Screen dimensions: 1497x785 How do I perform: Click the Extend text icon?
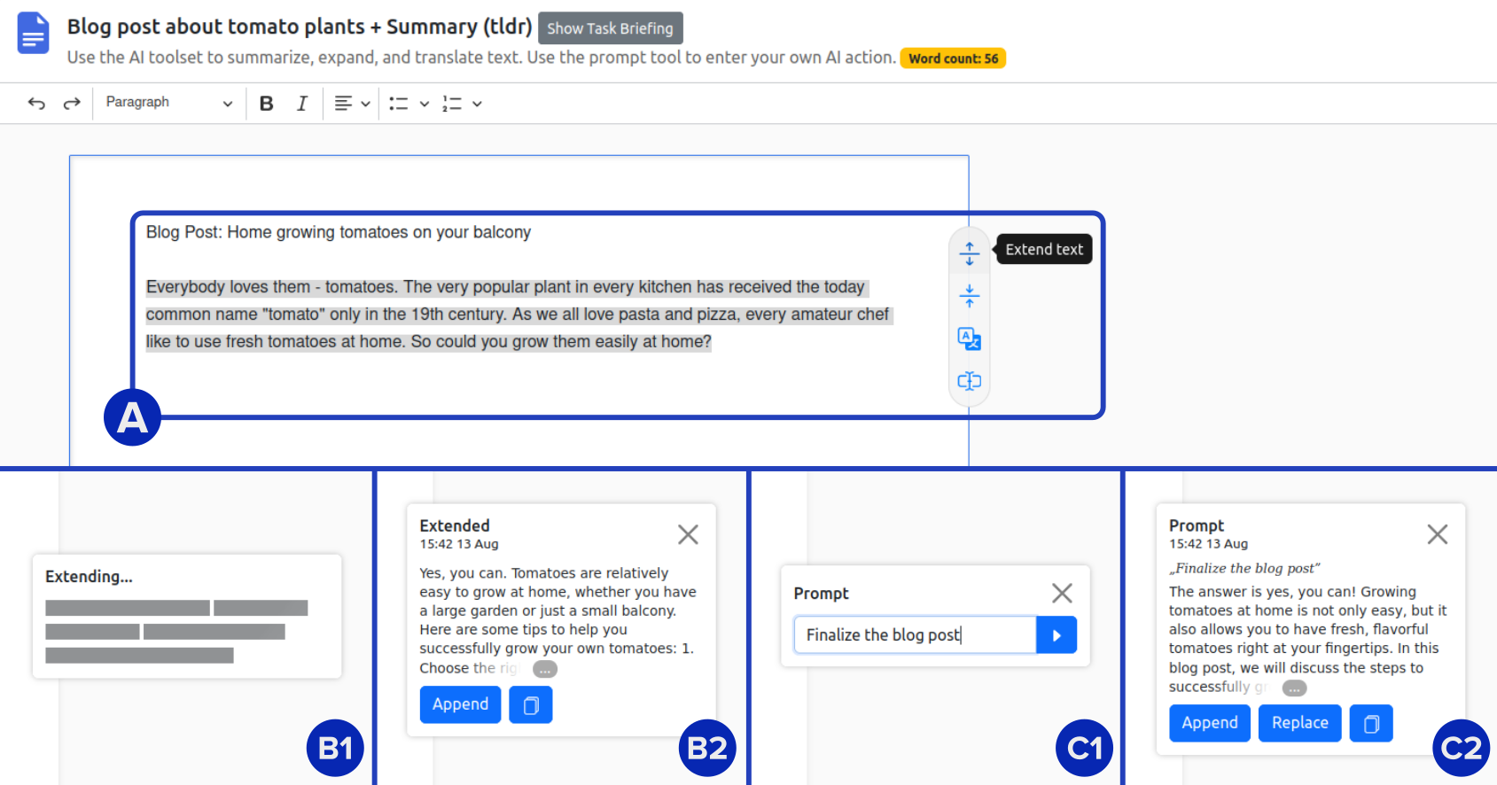pos(969,253)
